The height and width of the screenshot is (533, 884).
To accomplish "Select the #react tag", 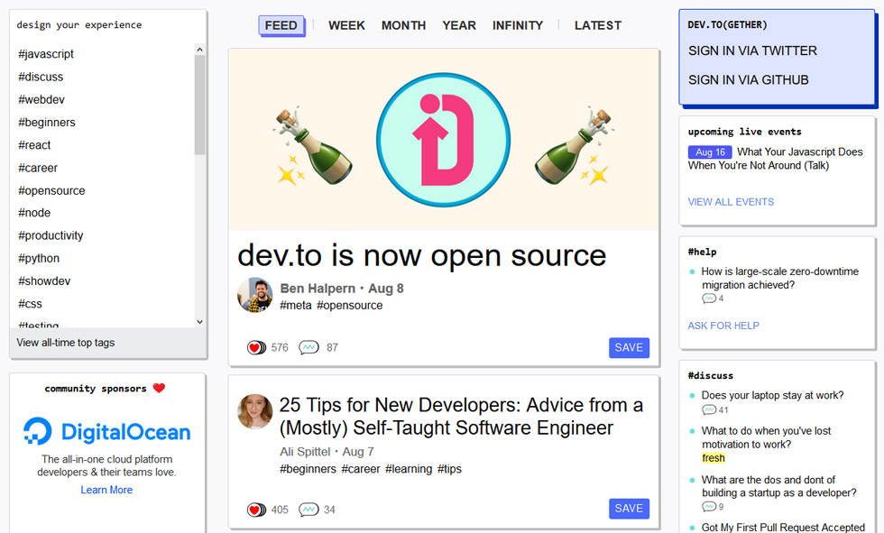I will click(34, 145).
